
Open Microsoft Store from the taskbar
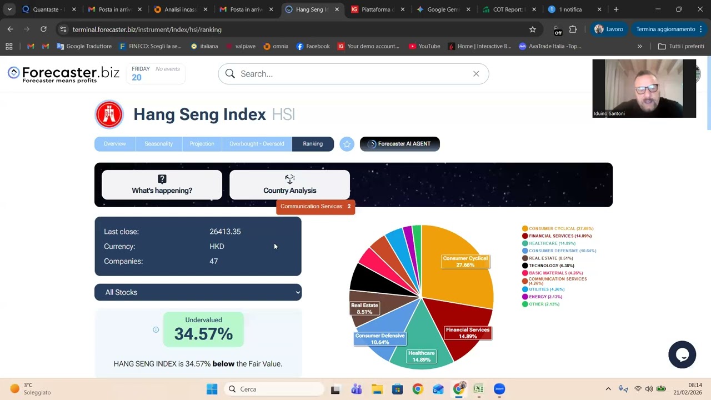tap(397, 389)
